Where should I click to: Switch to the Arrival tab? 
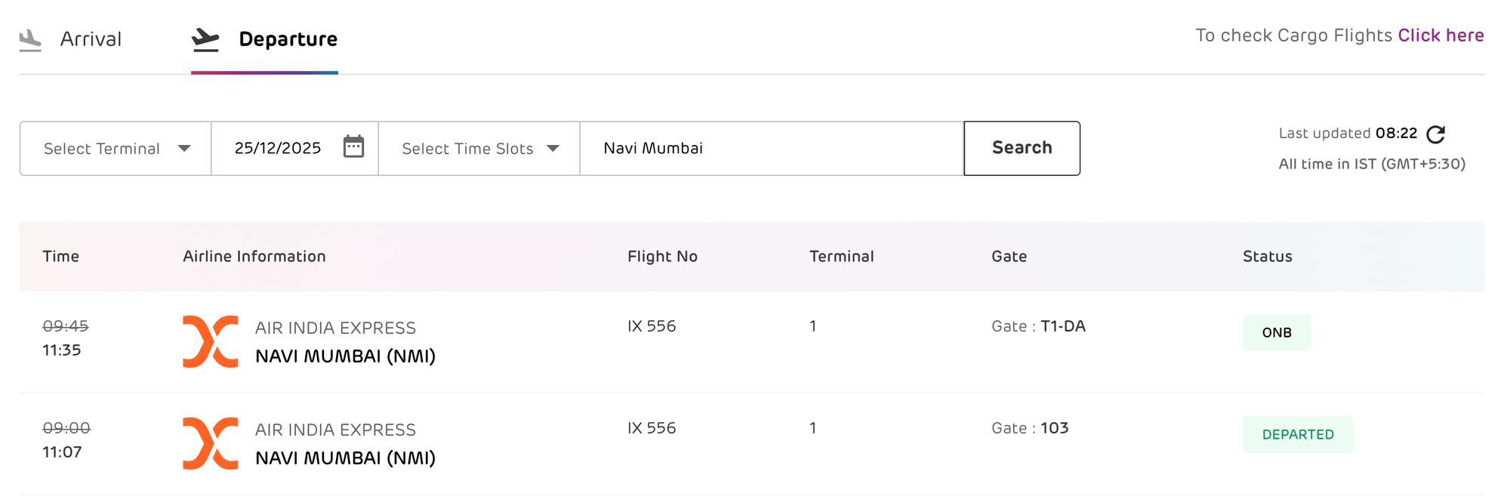coord(91,39)
